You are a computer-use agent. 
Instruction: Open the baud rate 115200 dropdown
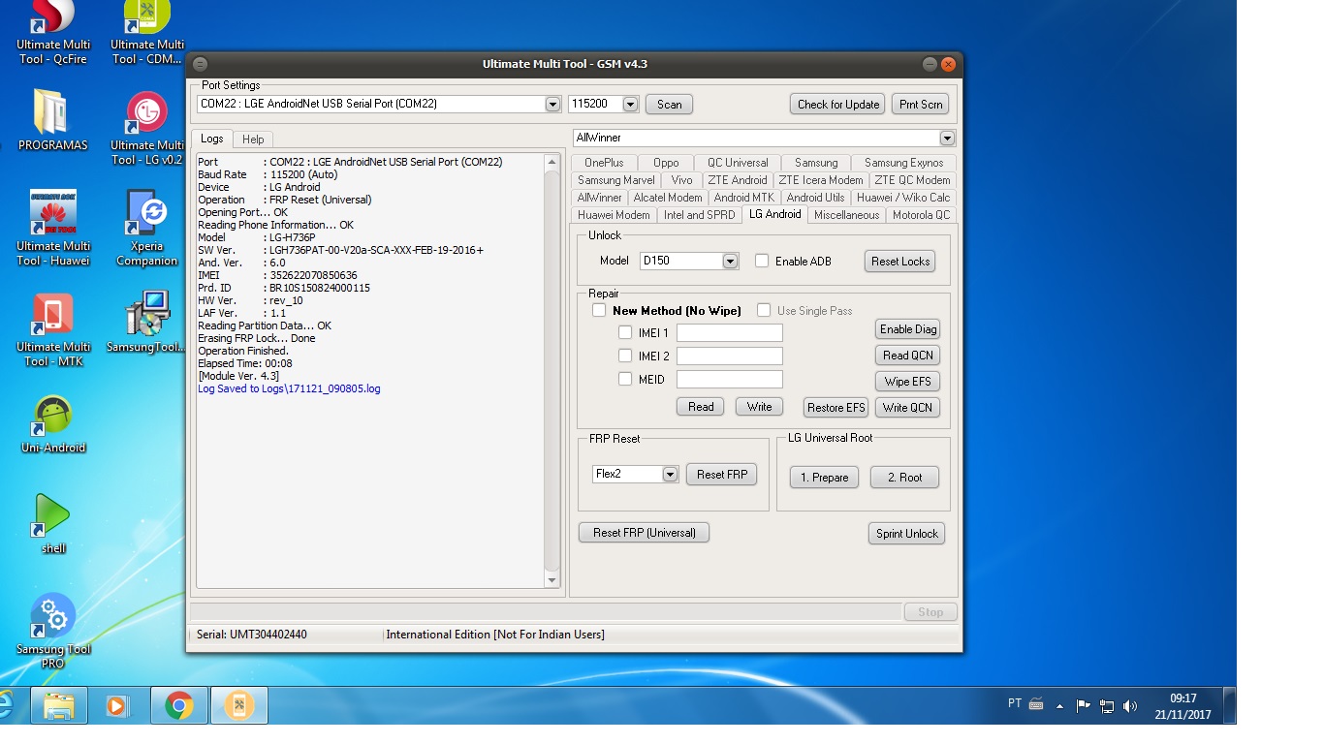[630, 104]
